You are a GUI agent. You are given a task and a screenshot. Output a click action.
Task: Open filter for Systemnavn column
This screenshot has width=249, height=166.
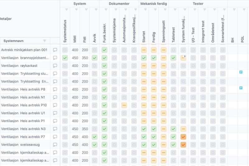tap(45, 41)
